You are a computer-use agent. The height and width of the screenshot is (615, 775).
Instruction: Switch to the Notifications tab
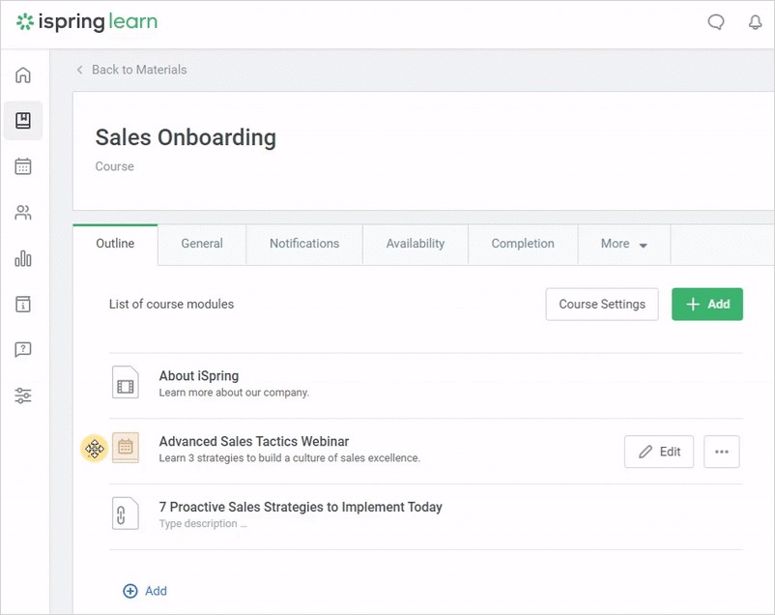(x=304, y=245)
